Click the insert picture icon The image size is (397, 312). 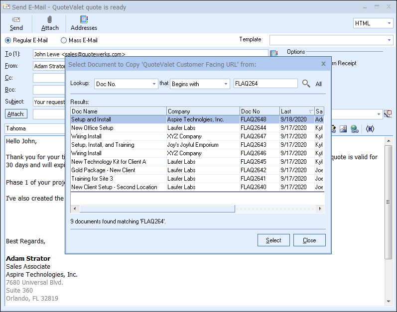click(x=343, y=129)
